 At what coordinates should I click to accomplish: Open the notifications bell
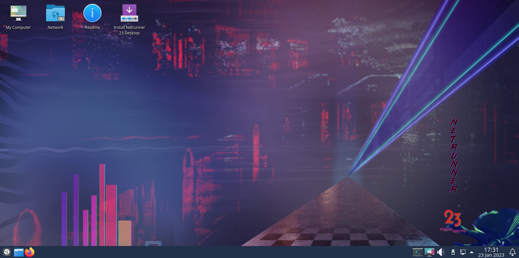tap(513, 252)
